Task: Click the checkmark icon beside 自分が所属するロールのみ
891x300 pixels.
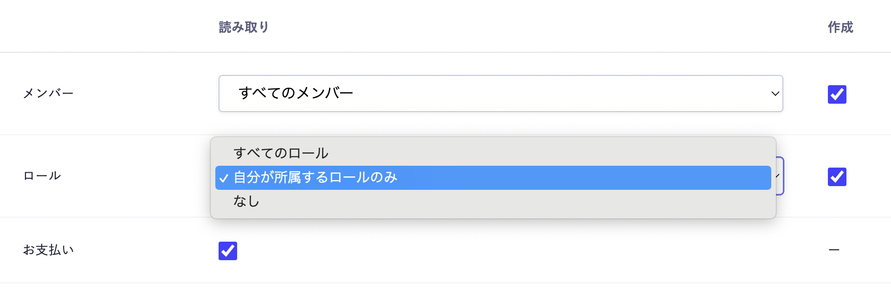Action: [224, 178]
